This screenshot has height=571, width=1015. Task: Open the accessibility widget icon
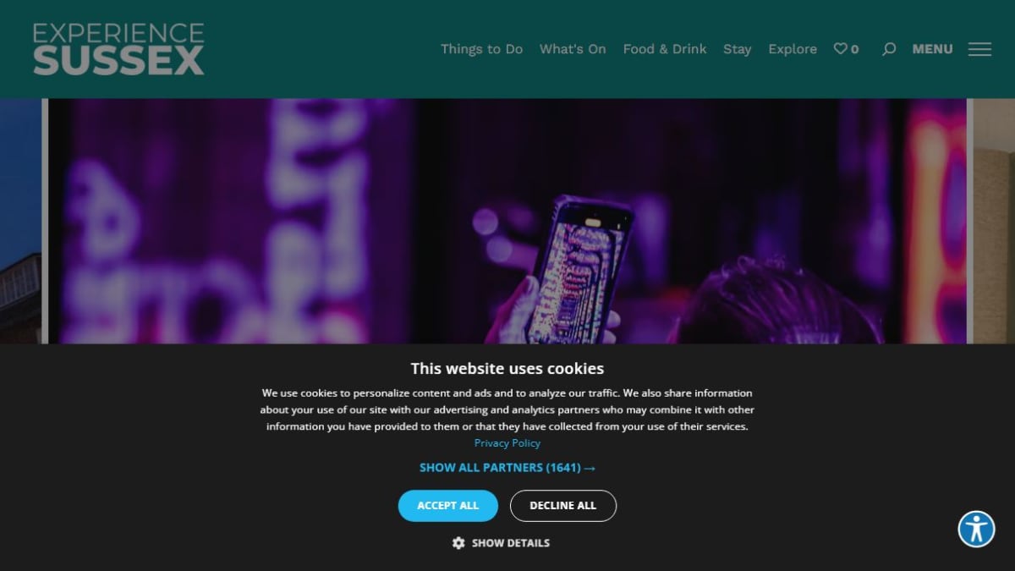click(976, 530)
